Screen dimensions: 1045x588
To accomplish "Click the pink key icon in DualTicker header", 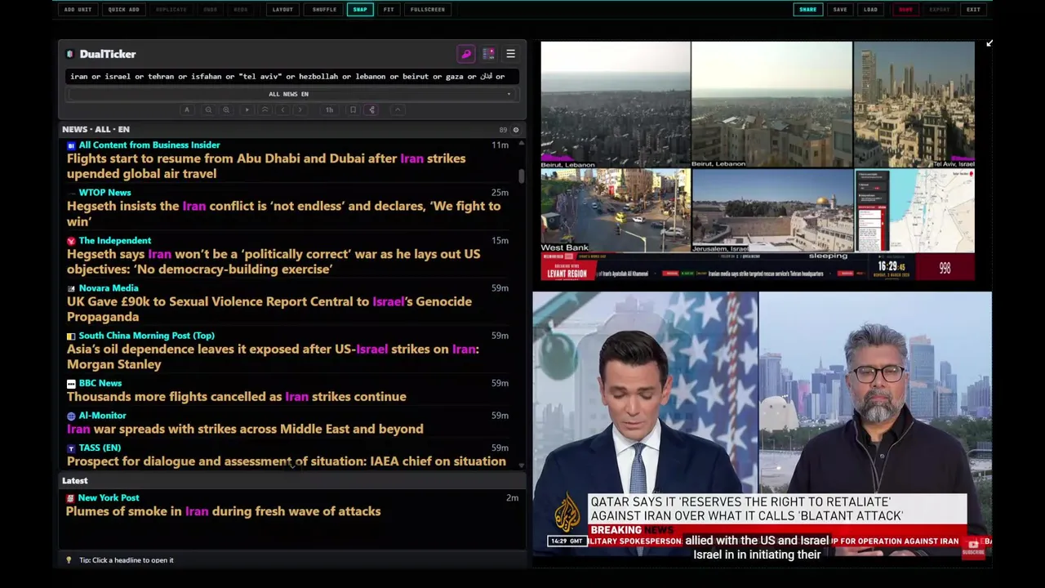I will point(466,54).
